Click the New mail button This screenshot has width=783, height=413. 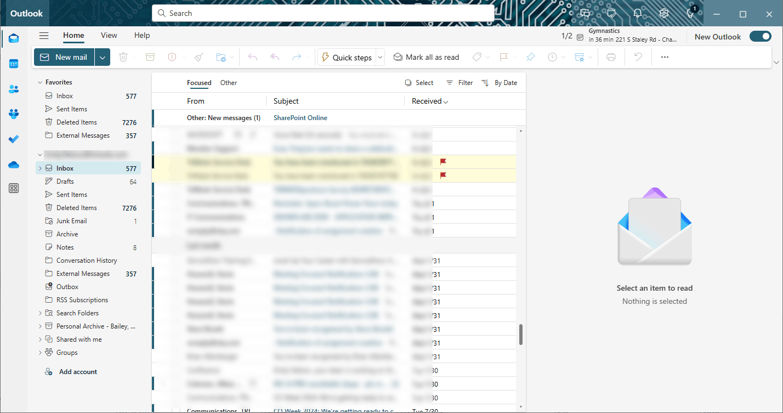coord(65,57)
